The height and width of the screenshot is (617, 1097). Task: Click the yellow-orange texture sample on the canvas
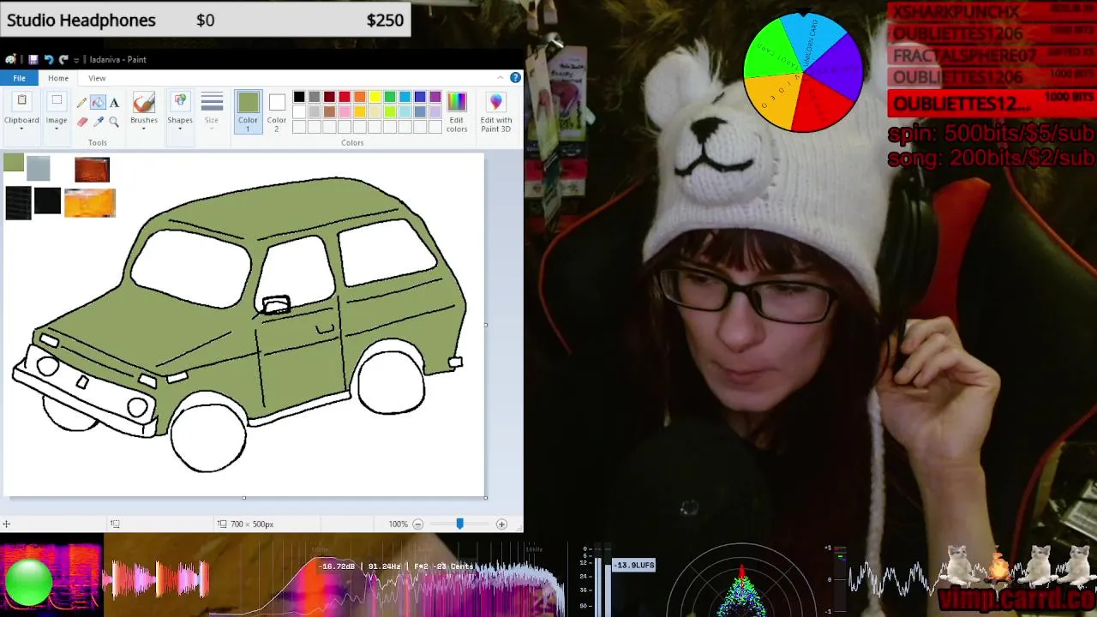[x=89, y=203]
